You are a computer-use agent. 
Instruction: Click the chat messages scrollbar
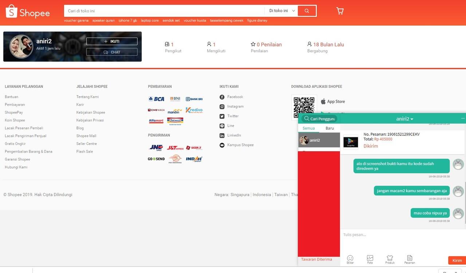point(465,202)
